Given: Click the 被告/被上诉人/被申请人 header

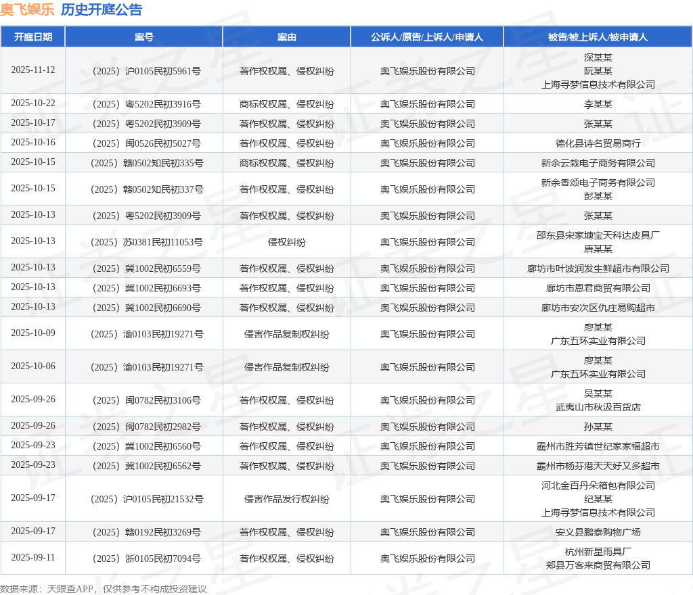Looking at the screenshot, I should click(x=598, y=37).
